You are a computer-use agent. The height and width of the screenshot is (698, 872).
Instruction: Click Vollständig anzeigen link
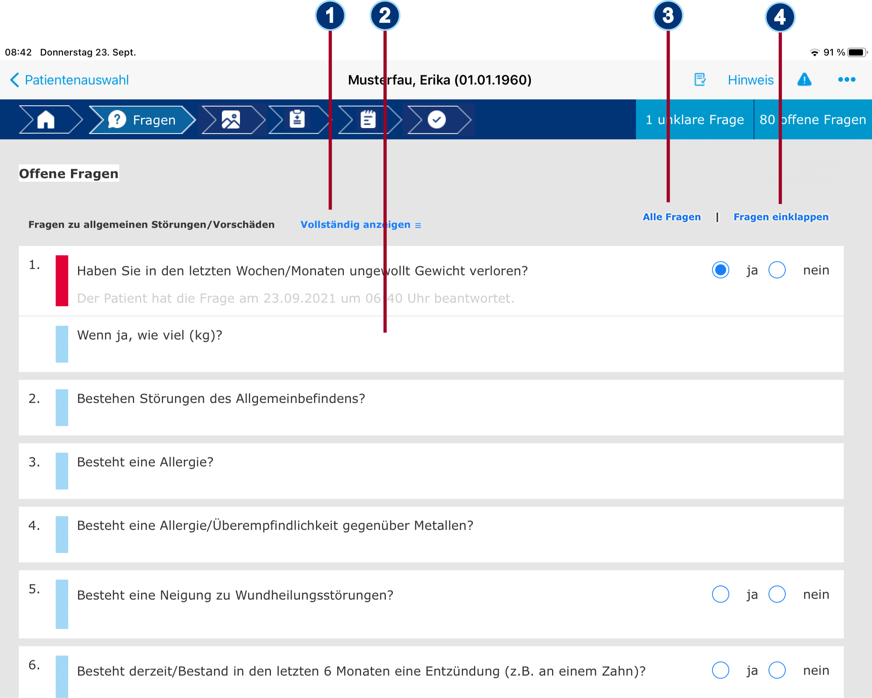[361, 224]
